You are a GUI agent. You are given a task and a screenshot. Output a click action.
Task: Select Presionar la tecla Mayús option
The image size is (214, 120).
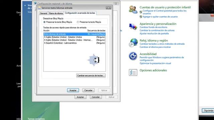89,22
